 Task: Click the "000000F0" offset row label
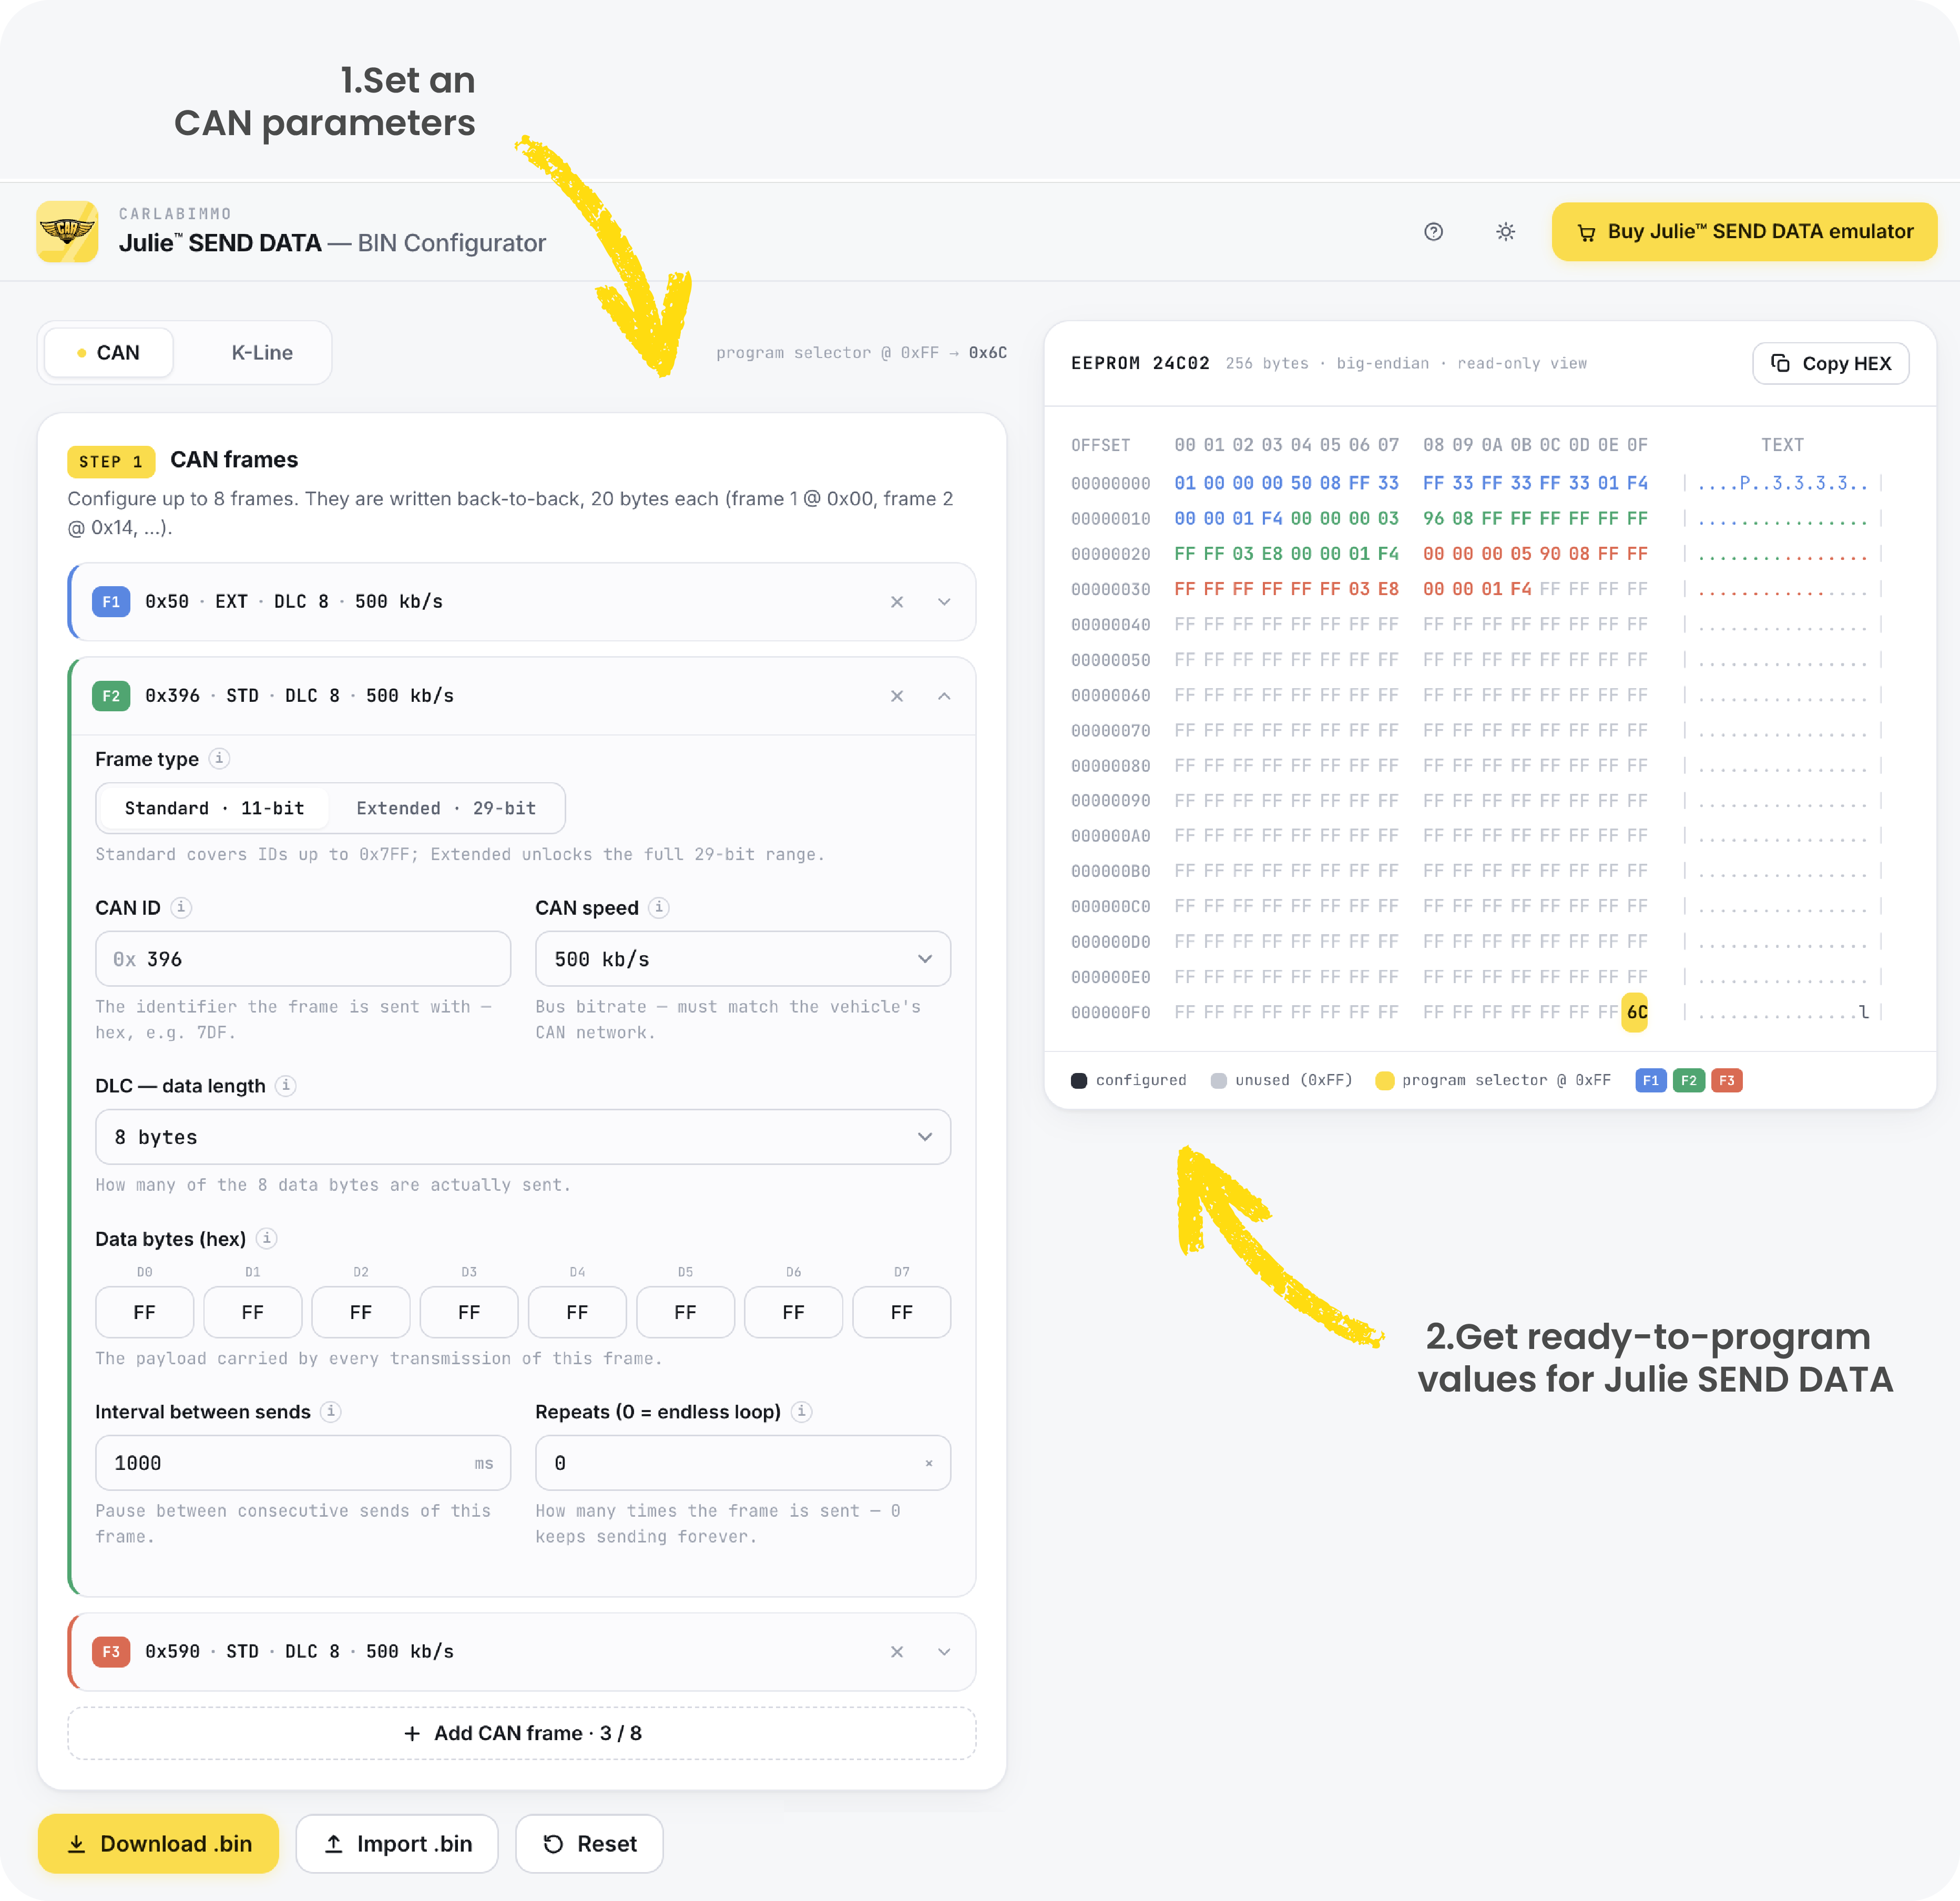(x=1110, y=1013)
